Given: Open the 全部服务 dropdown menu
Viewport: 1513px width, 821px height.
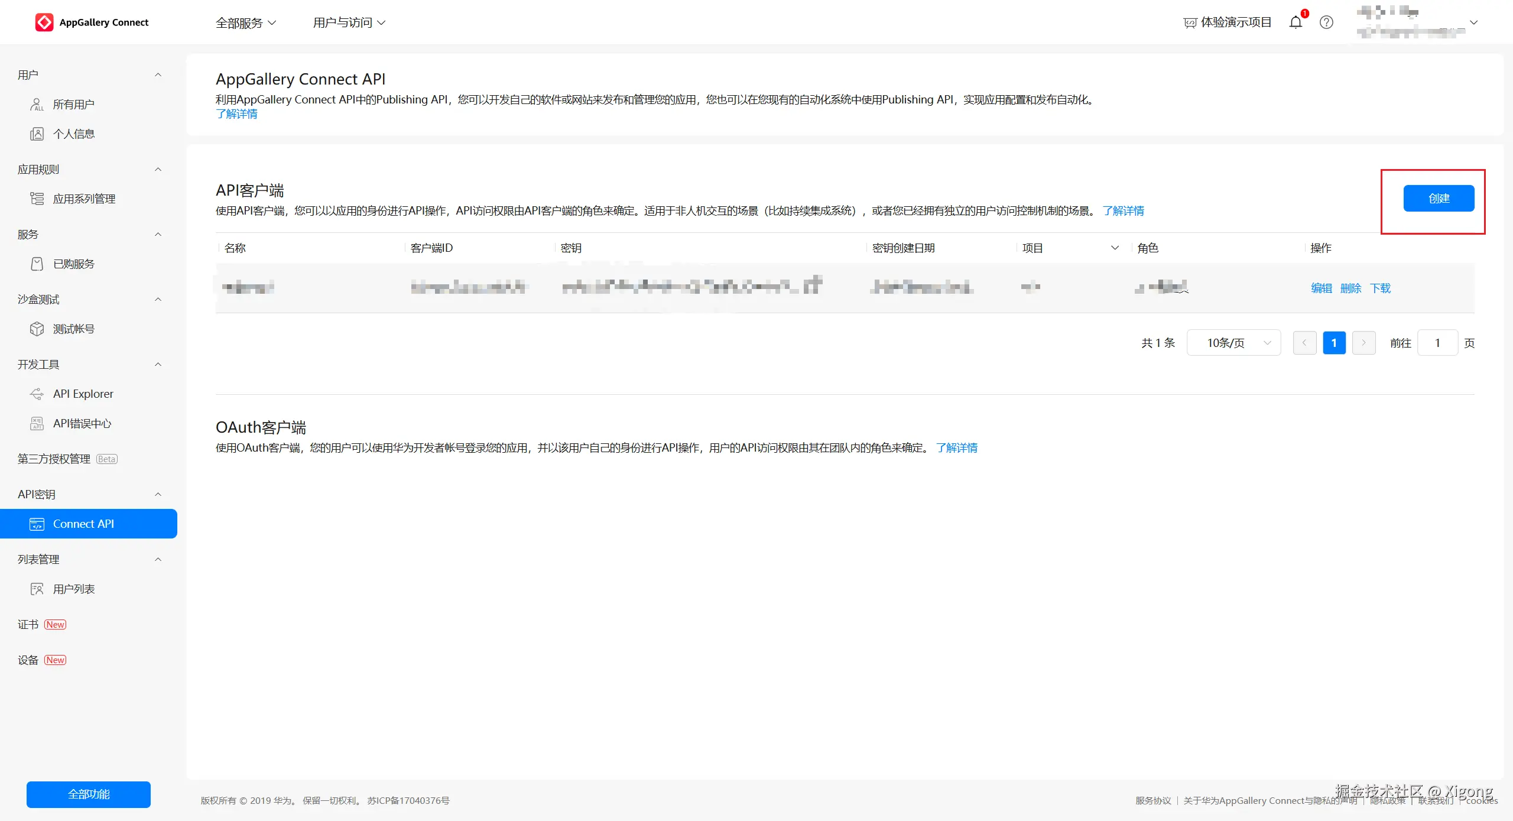Looking at the screenshot, I should [x=245, y=22].
